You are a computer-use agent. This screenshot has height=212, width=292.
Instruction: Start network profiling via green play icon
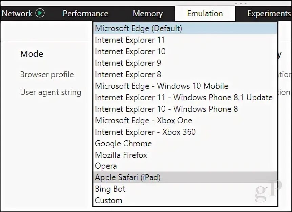40,13
